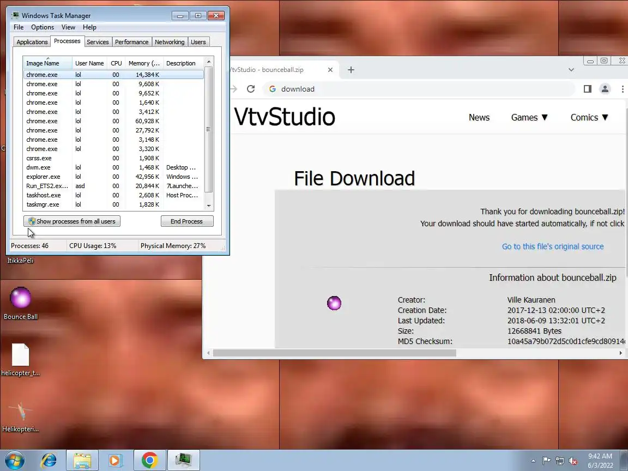Click the VtvStudio site logo
Viewport: 628px width, 471px height.
[285, 117]
